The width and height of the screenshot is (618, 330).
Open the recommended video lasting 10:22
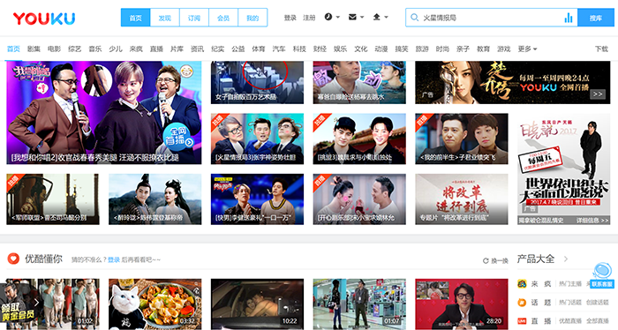[x=258, y=304]
